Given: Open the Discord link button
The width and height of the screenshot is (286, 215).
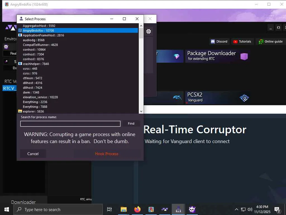Looking at the screenshot, I should (x=219, y=41).
